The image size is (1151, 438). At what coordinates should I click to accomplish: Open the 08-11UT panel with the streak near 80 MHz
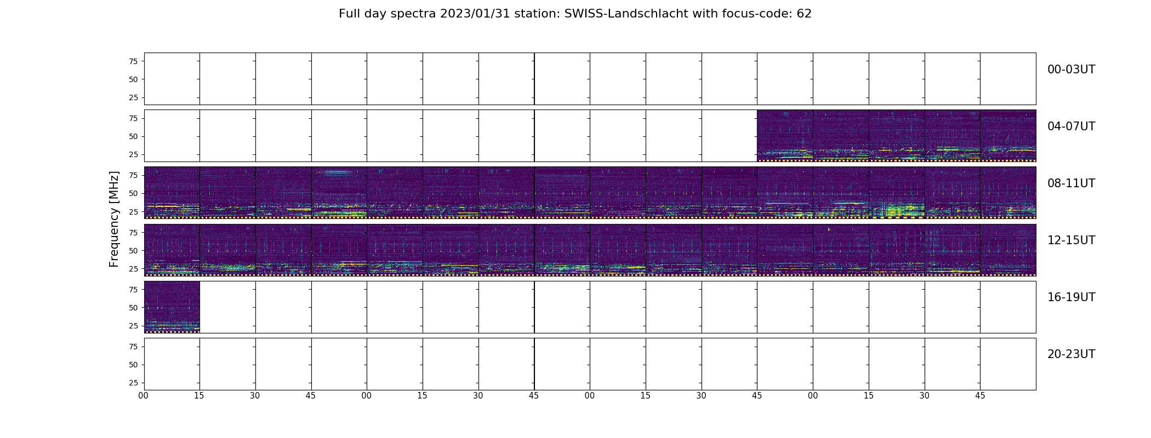339,193
